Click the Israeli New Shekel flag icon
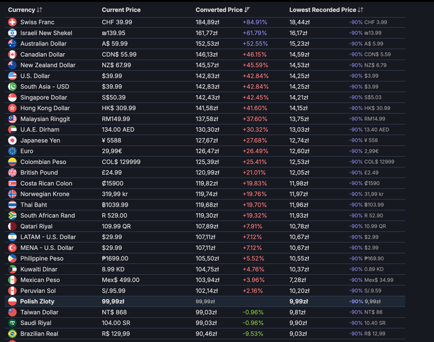Viewport: 434px width, 342px height. tap(12, 33)
